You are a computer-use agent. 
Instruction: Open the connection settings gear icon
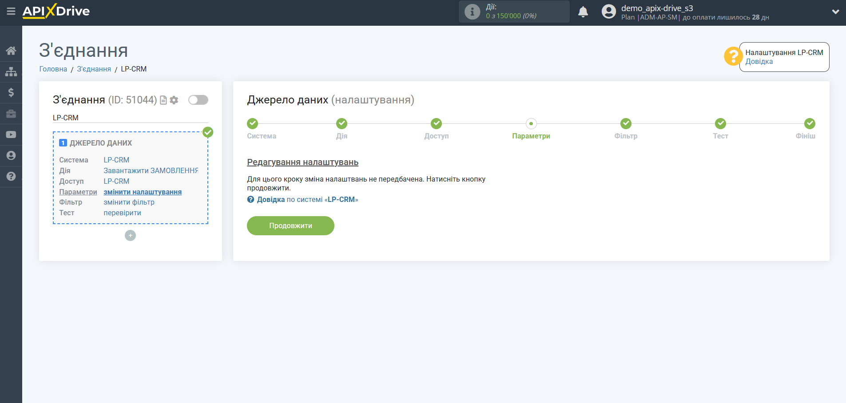click(x=174, y=100)
